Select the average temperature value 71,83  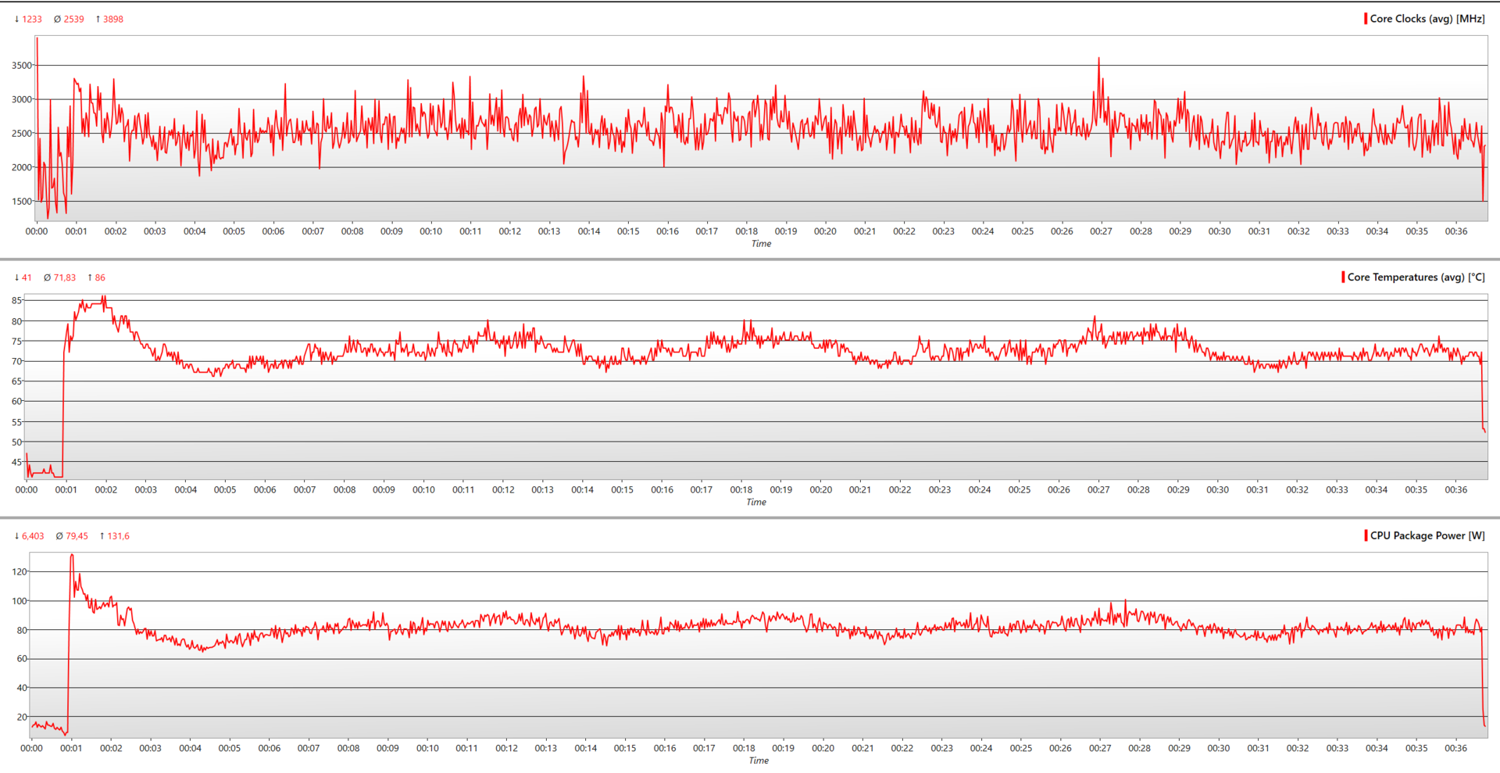(65, 278)
